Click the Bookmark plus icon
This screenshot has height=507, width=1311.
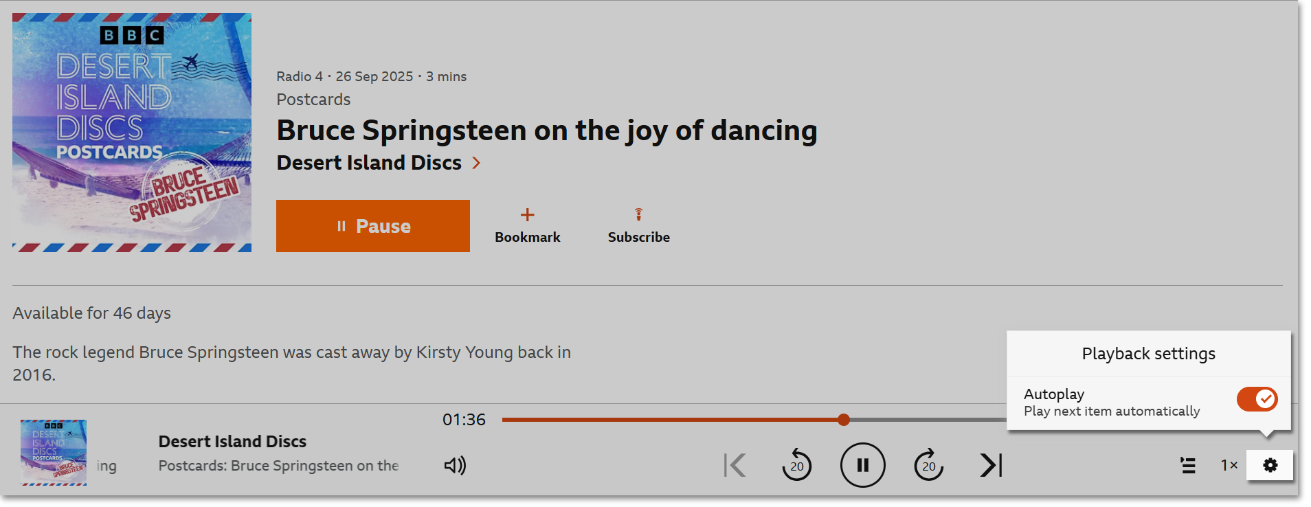coord(527,214)
